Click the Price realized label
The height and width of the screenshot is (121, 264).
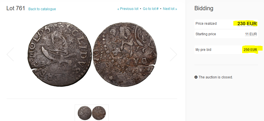pyautogui.click(x=206, y=24)
